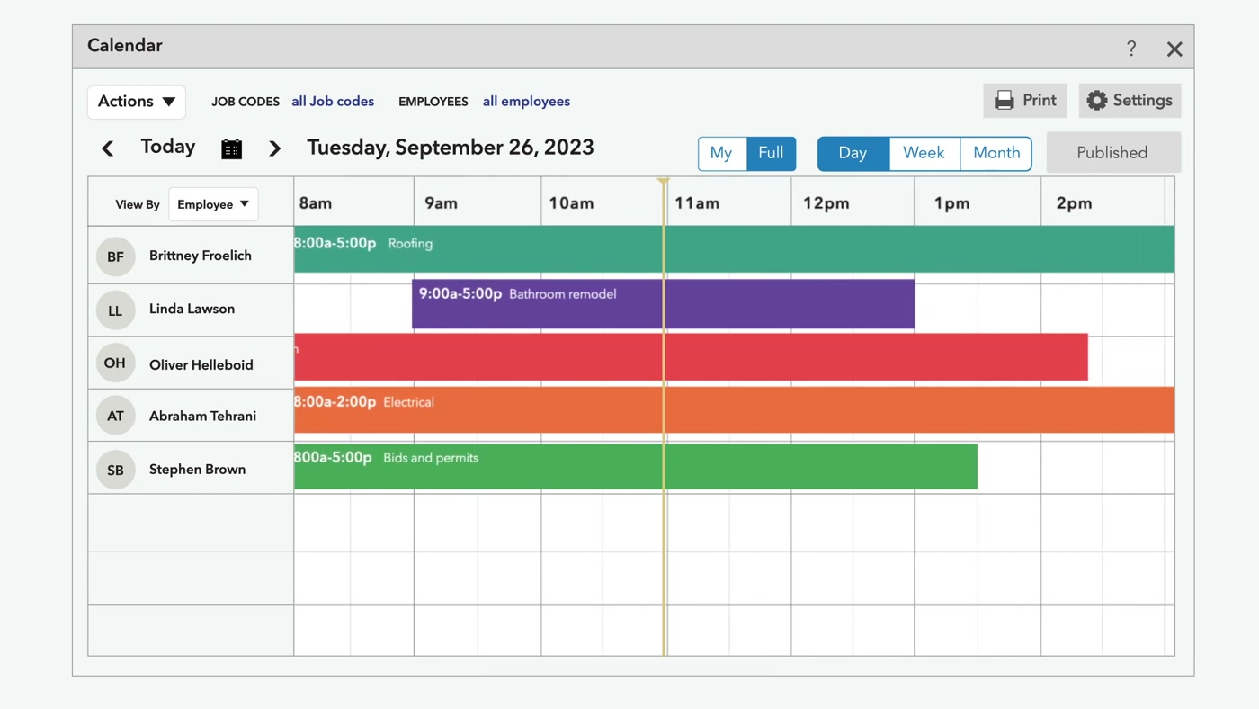The width and height of the screenshot is (1259, 709).
Task: Click the LL avatar for Linda Lawson
Action: (115, 310)
